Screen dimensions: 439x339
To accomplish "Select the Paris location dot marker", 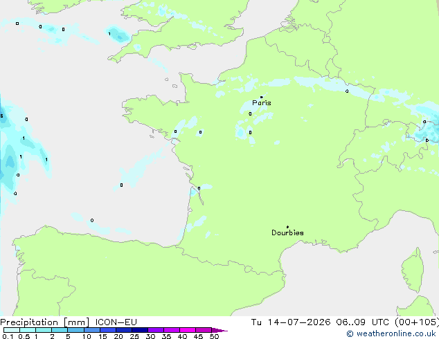I will 262,97.
